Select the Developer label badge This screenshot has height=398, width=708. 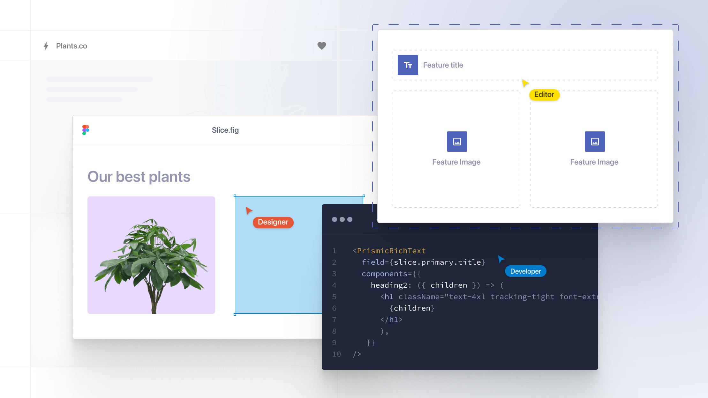524,271
